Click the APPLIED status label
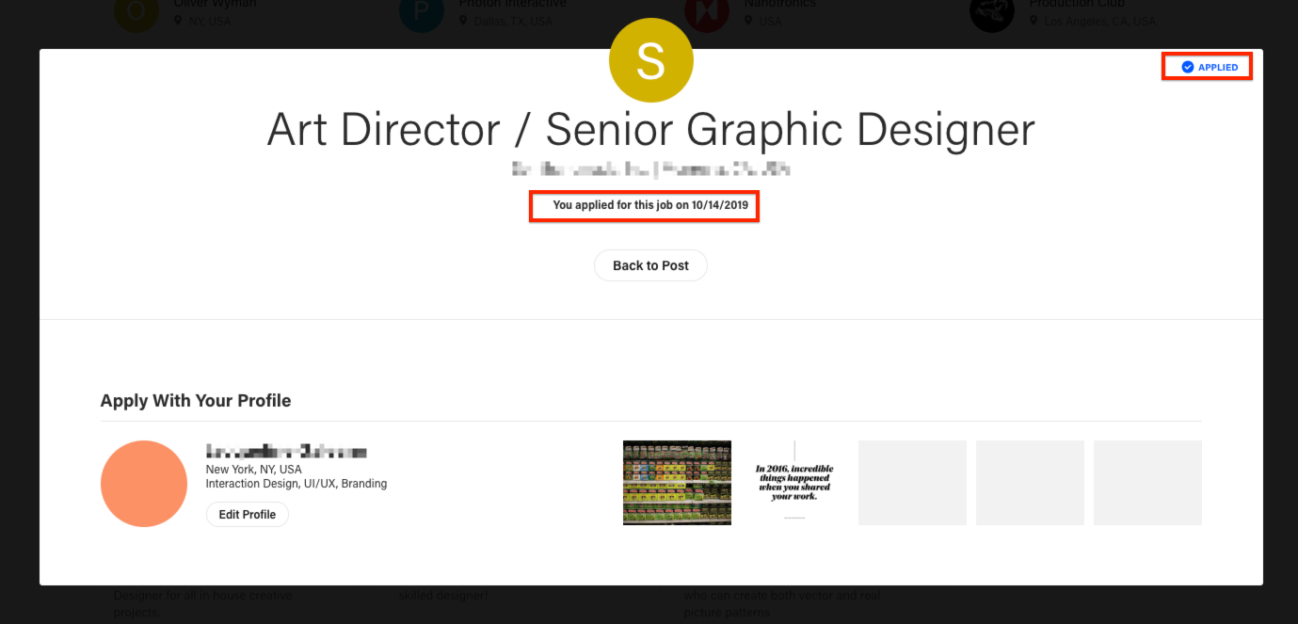Image resolution: width=1298 pixels, height=624 pixels. [x=1218, y=68]
